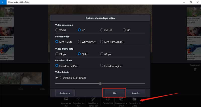Viewport: 201px width, 107px height.
Task: Pick WMV (WVC1) video format
Action: 79,42
